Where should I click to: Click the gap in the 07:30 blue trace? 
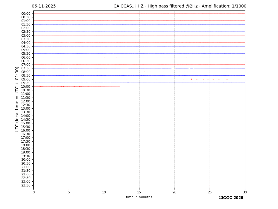[173, 68]
